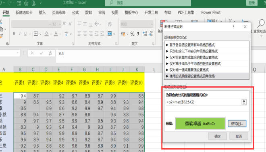Viewport: 266px width, 152px height.
Task: Click the increase indent icon
Action: click(x=102, y=34)
